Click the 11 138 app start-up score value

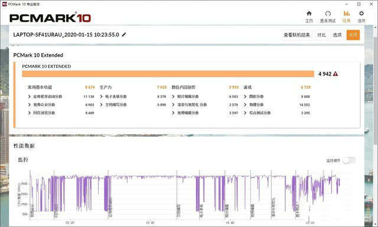pos(89,97)
